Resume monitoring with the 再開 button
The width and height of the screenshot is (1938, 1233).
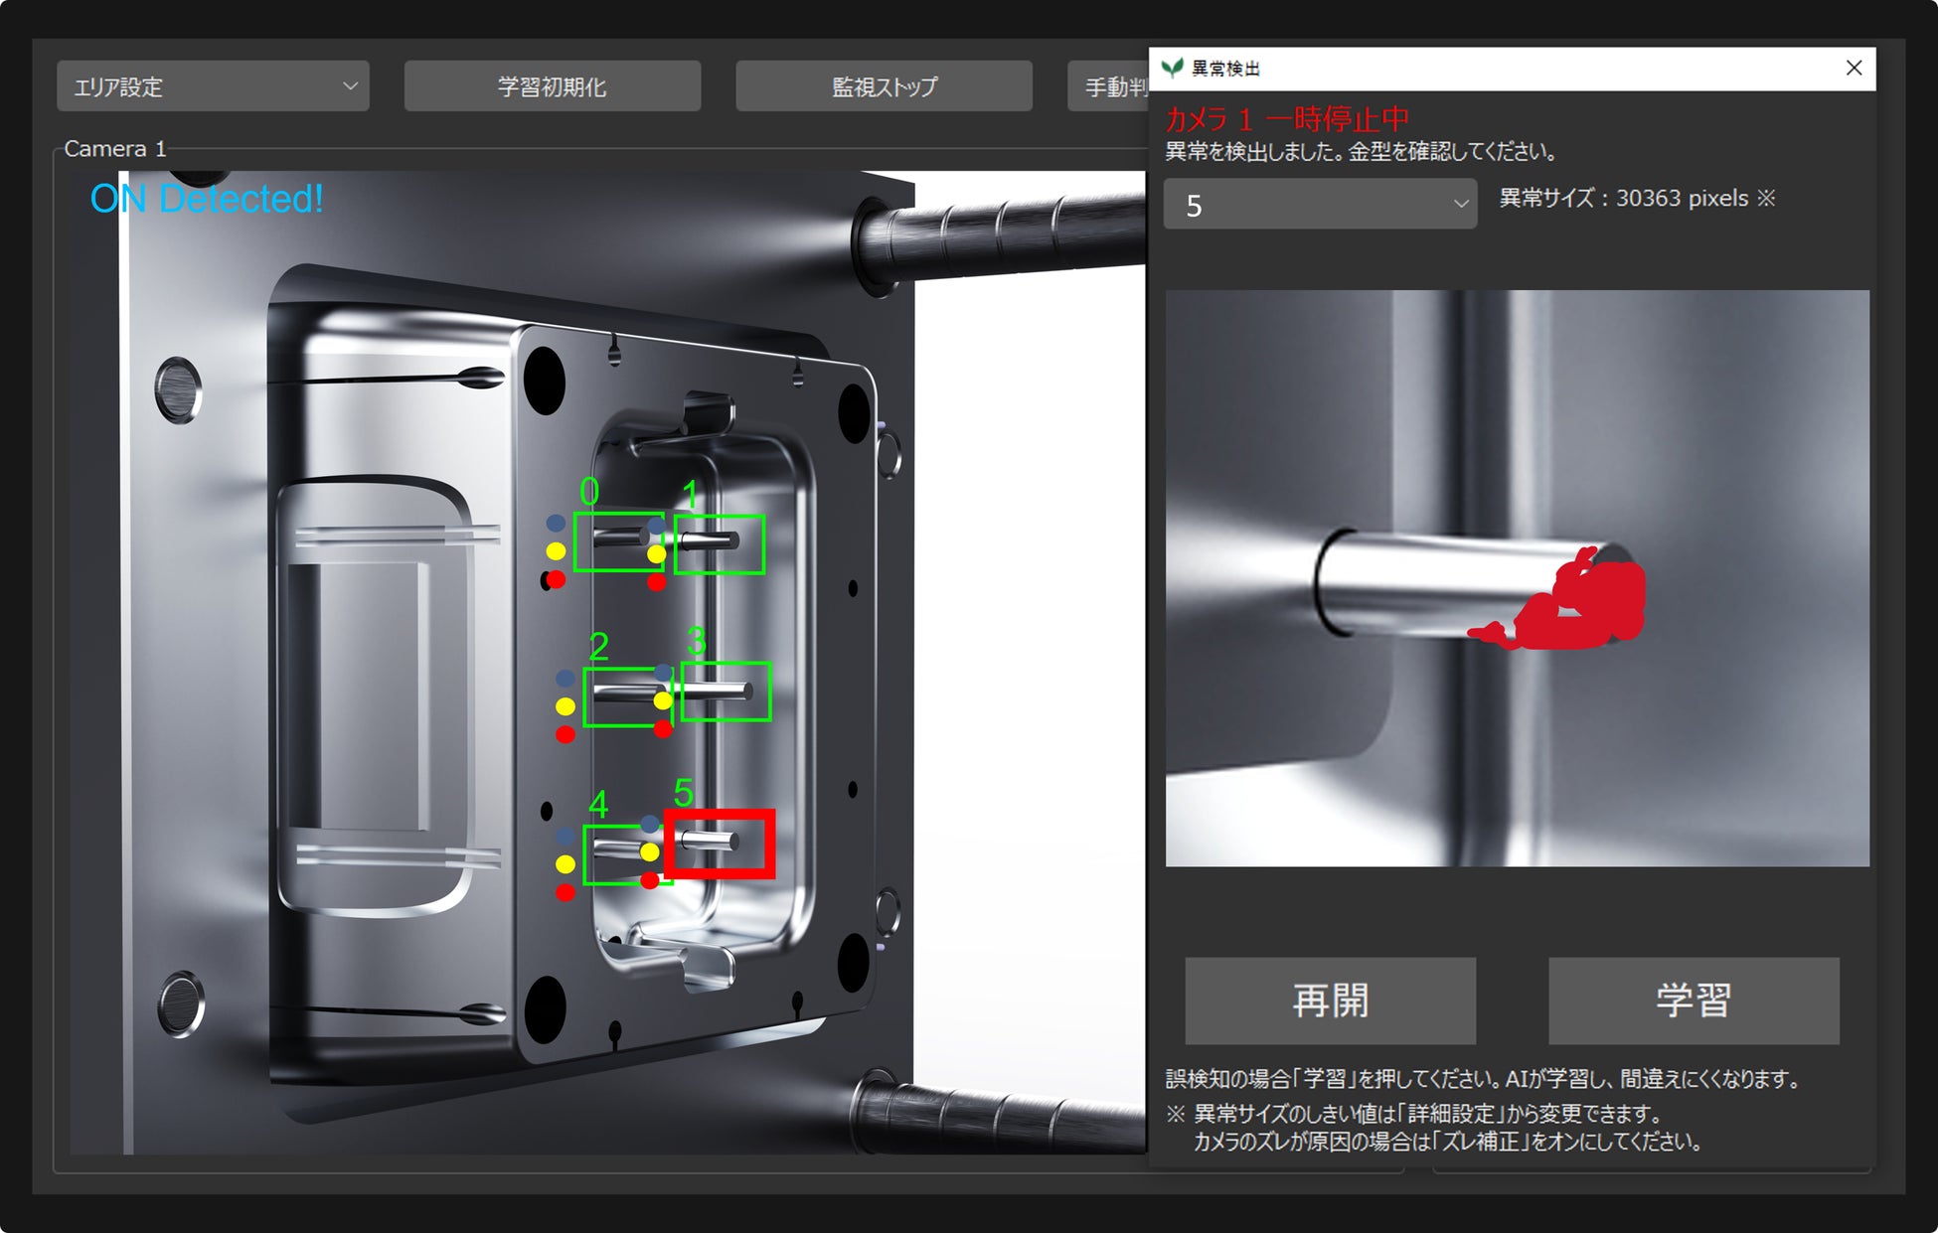pos(1330,1000)
